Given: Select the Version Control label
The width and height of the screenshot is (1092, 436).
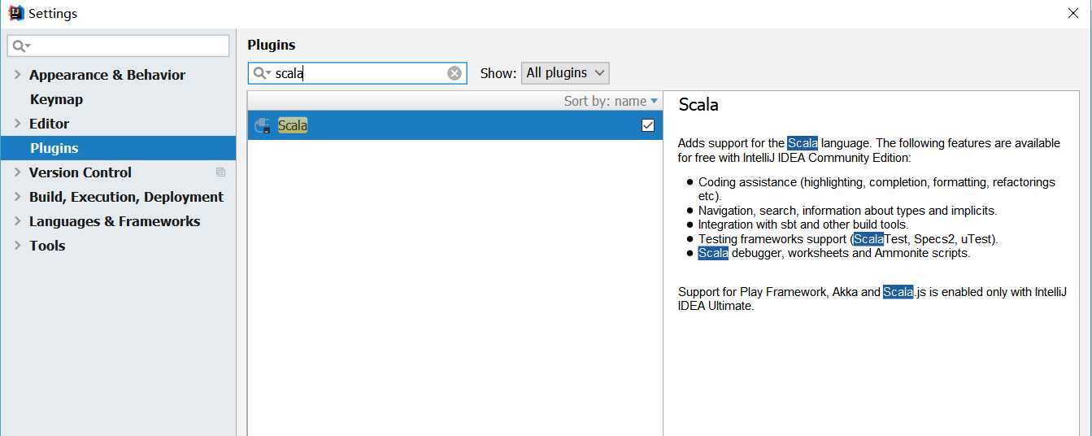Looking at the screenshot, I should pos(80,172).
